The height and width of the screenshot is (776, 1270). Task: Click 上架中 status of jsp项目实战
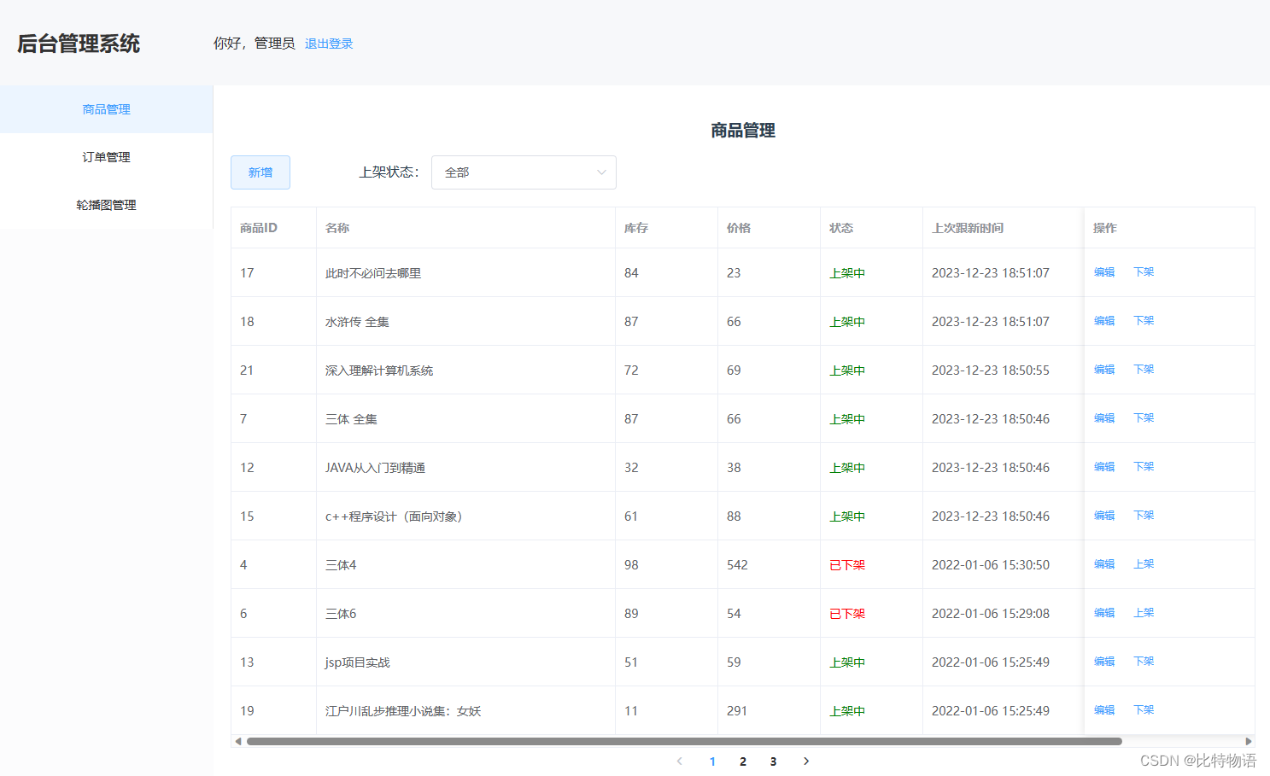[x=847, y=662]
